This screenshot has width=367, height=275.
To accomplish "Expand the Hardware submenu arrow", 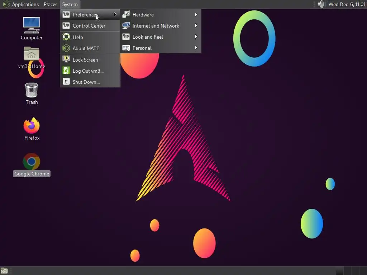I will coord(196,14).
